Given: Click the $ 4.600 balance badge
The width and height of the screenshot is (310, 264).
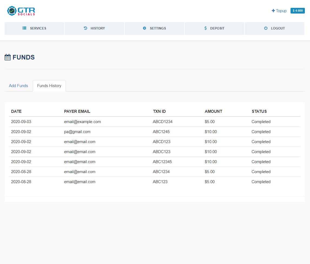Looking at the screenshot, I should (298, 11).
